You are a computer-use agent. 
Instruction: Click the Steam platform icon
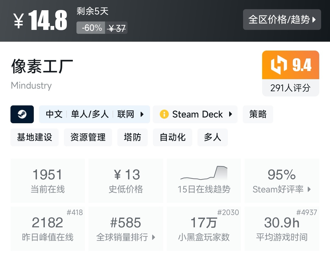coord(22,114)
